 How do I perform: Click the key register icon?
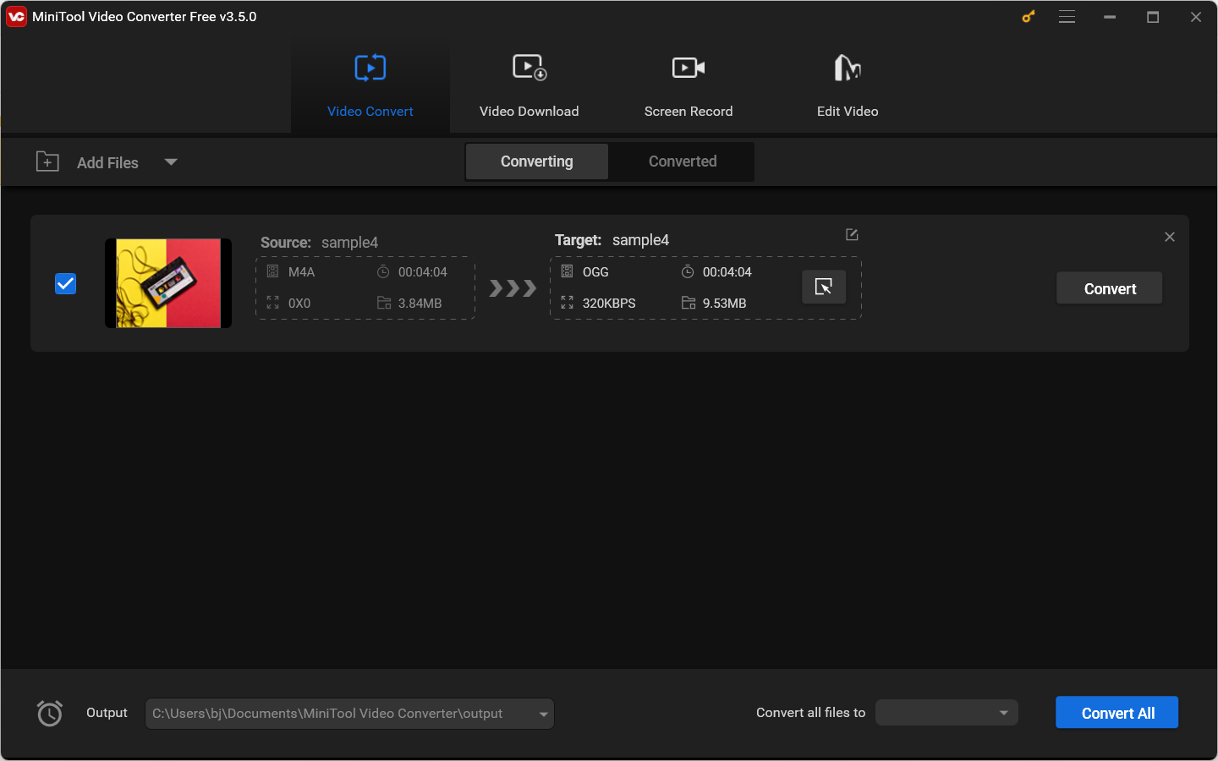[x=1029, y=16]
